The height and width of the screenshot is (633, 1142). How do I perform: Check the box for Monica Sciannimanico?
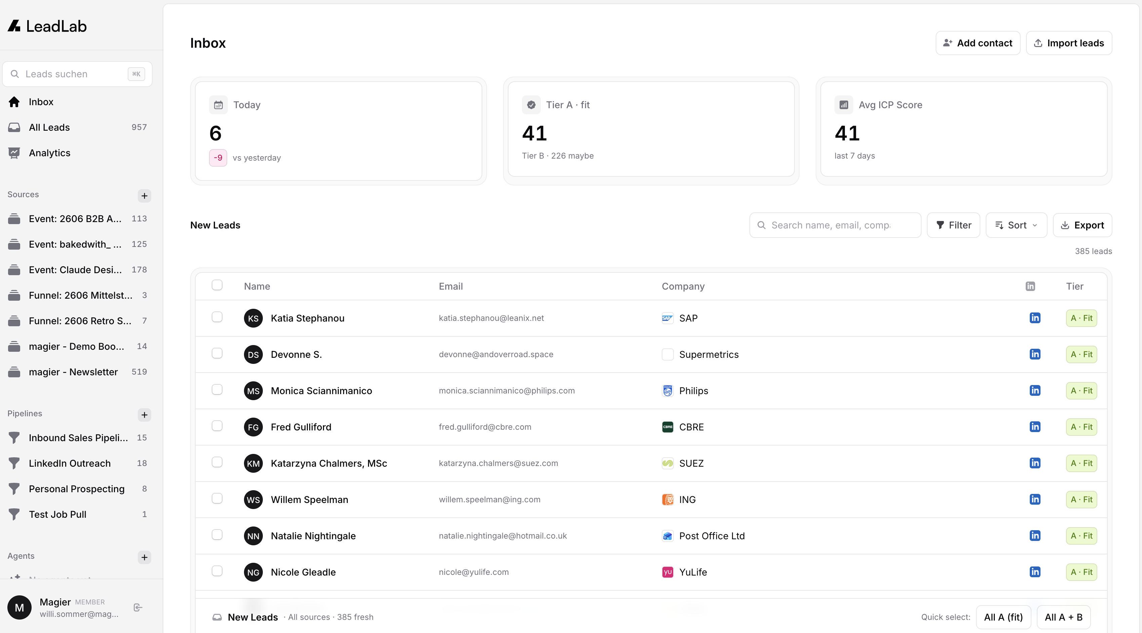point(217,390)
